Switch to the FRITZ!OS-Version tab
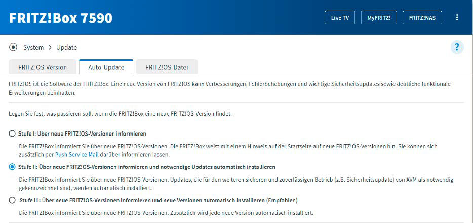The image size is (473, 223). 43,67
